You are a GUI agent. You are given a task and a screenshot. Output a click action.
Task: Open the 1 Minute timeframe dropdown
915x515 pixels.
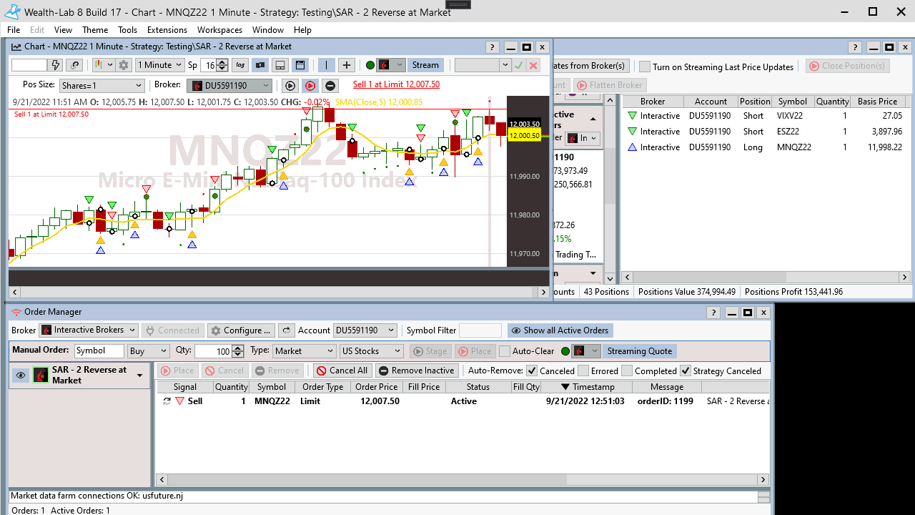pyautogui.click(x=160, y=65)
